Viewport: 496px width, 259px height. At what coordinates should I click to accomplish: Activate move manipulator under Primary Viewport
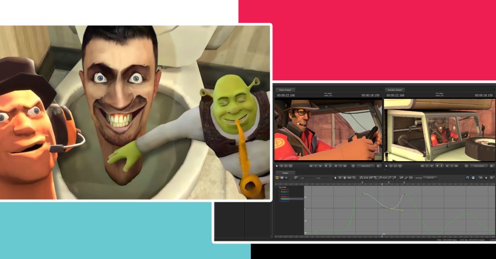pyautogui.click(x=281, y=166)
